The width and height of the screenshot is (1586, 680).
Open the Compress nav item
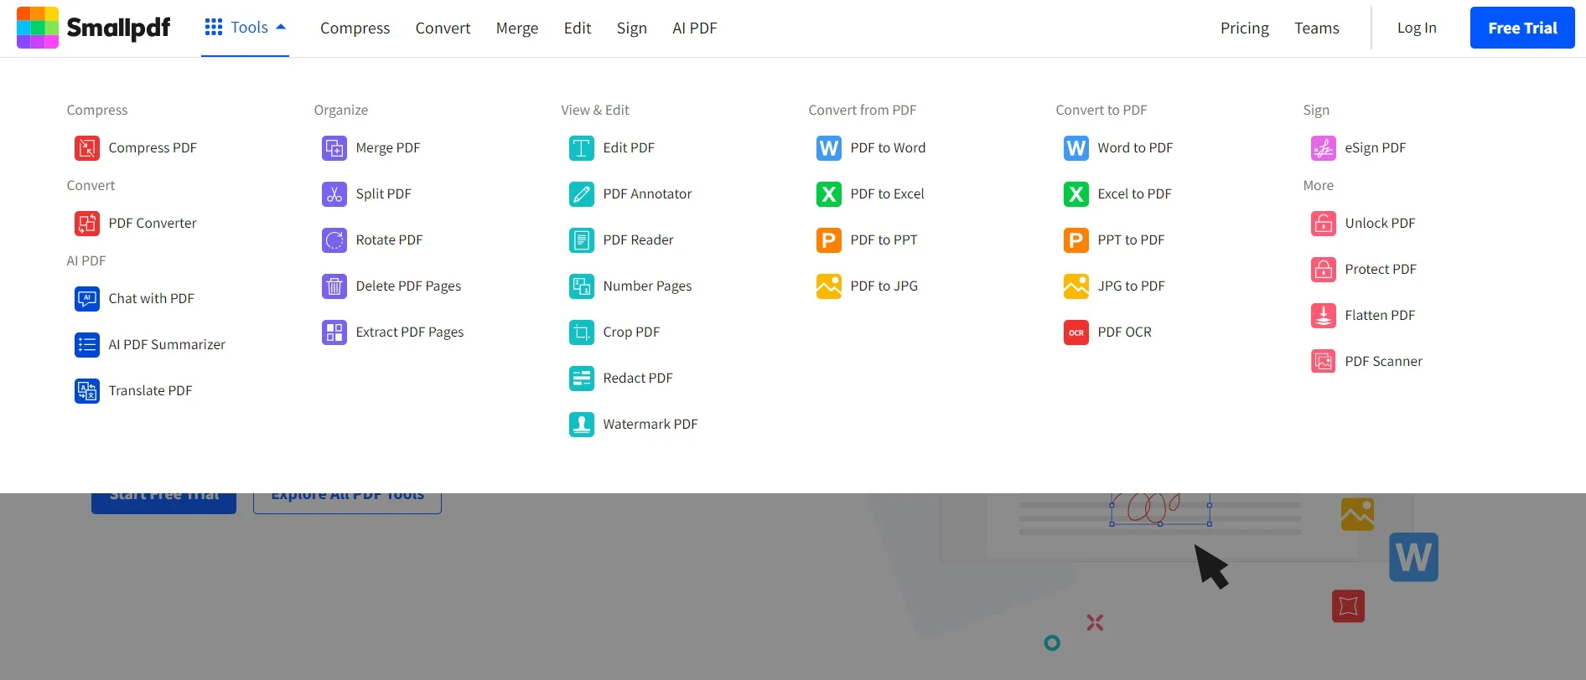[355, 28]
